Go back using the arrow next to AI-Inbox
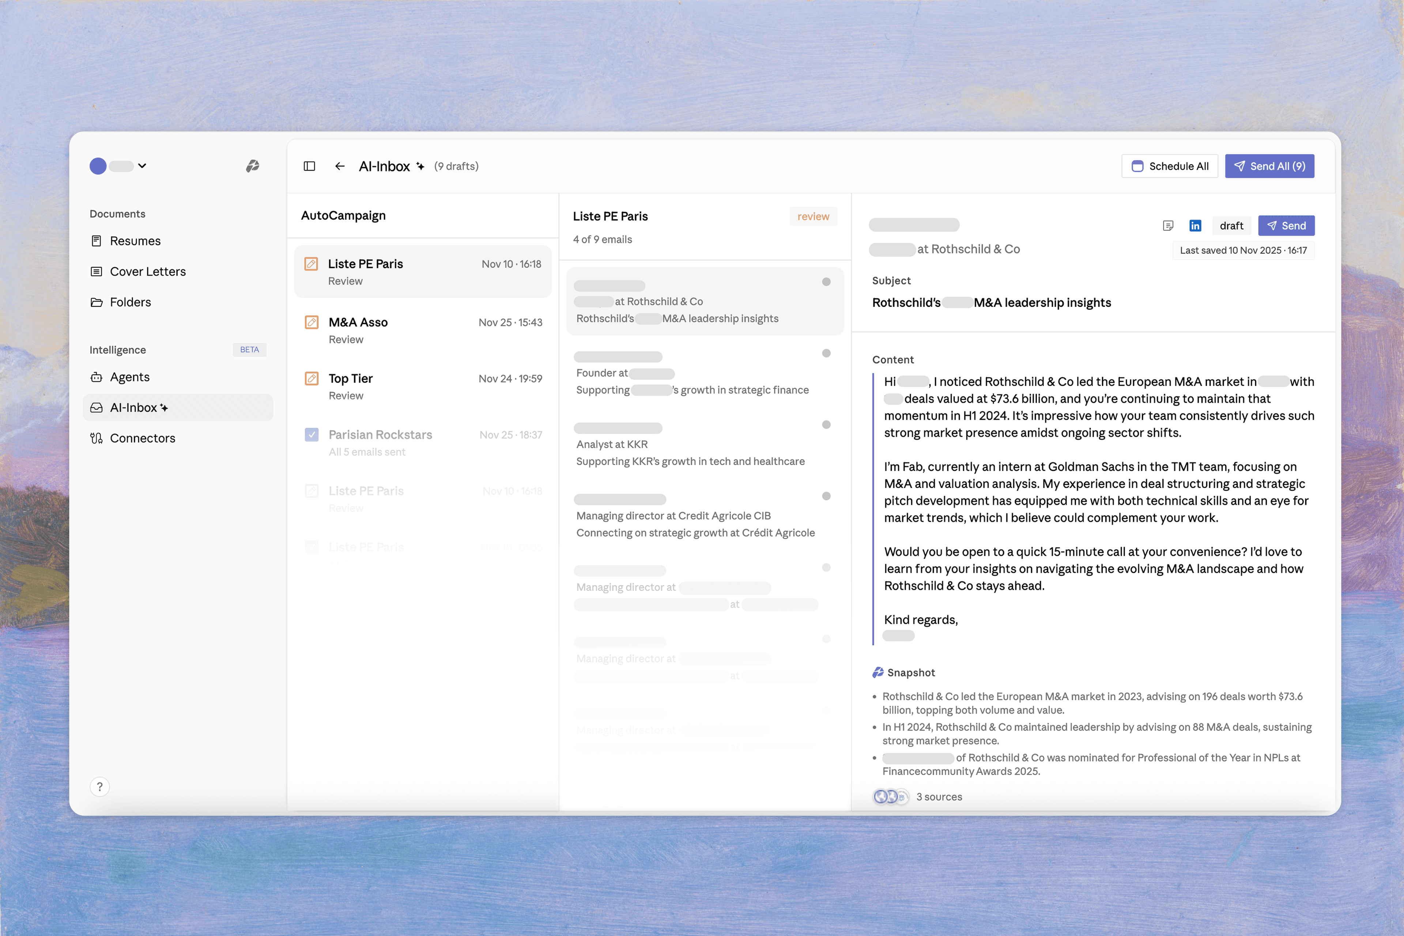 [340, 166]
